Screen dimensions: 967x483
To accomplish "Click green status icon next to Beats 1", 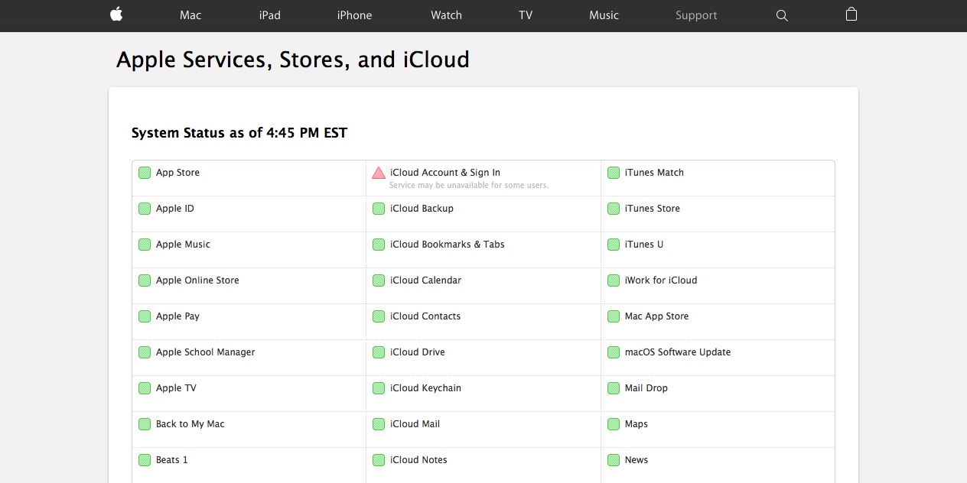I will [145, 460].
